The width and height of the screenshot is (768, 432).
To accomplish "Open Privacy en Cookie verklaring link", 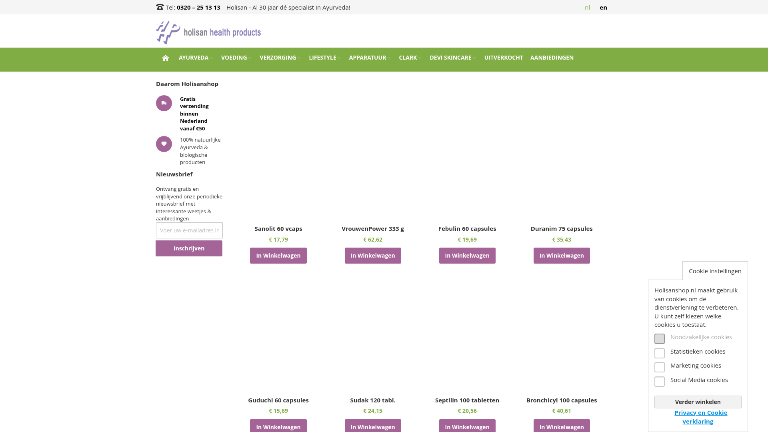I will pos(701,417).
